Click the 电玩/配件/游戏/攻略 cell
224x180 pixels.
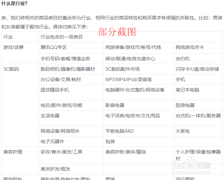(x=71, y=105)
